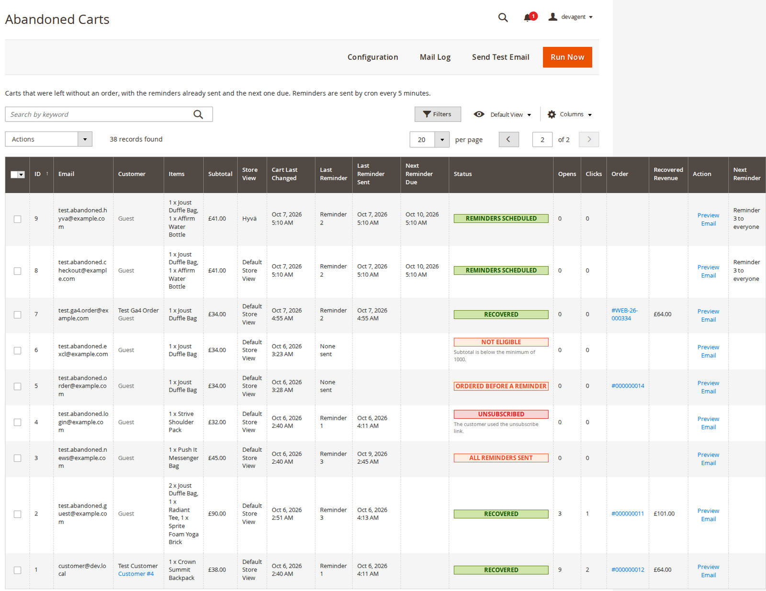Focus the current page number field

coord(542,140)
